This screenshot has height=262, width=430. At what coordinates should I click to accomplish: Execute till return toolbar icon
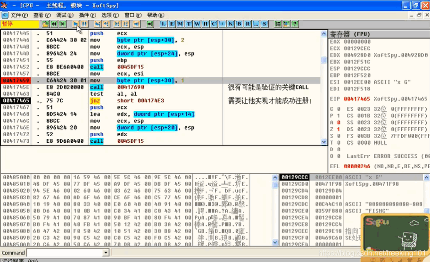point(136,24)
